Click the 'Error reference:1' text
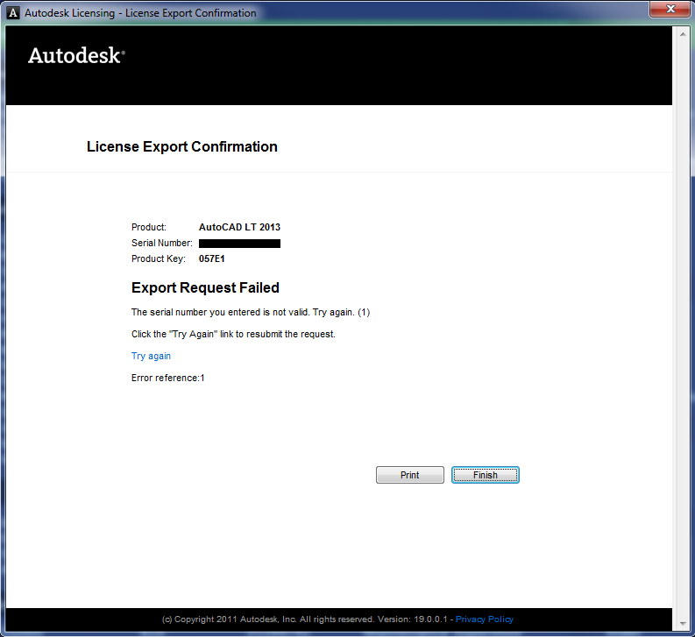Screen dimensions: 695x637 click(x=167, y=378)
